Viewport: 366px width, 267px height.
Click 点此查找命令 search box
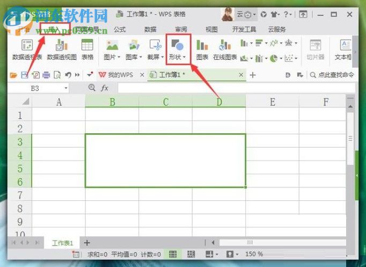332,75
